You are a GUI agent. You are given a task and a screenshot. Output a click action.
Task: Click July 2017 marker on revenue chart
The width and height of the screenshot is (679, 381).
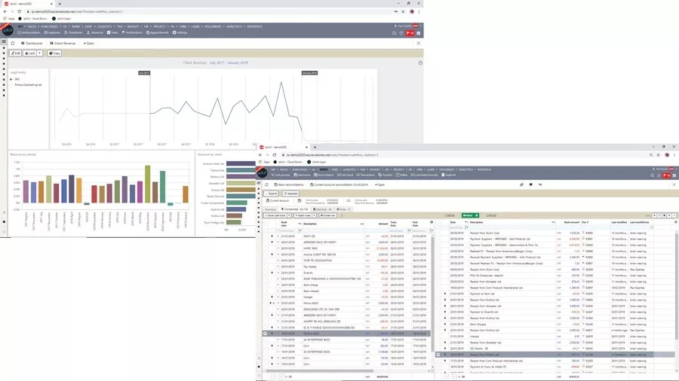(x=144, y=72)
